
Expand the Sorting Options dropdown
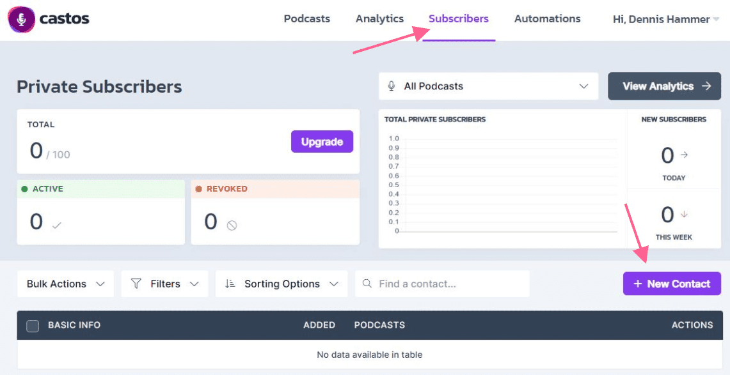[282, 284]
